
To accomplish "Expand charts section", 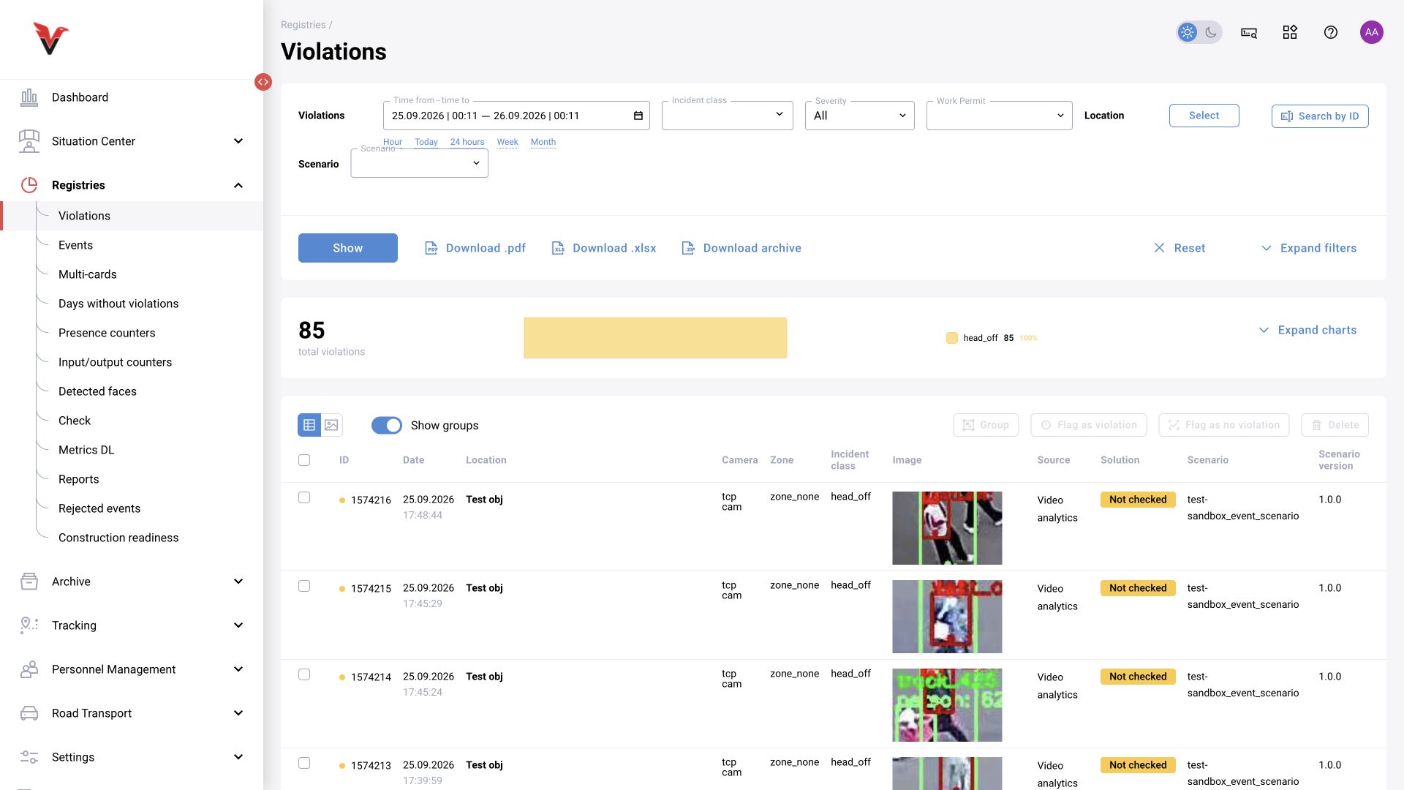I will point(1307,330).
